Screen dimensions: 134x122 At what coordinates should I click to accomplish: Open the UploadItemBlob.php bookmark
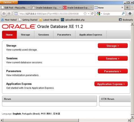point(73,20)
